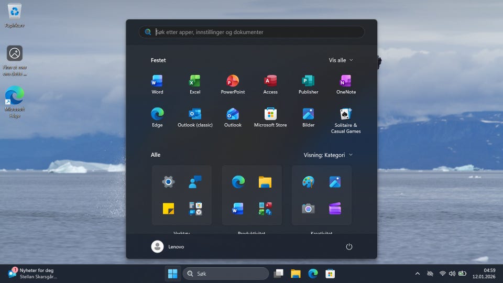Image resolution: width=503 pixels, height=283 pixels.
Task: Open Publisher pinned app
Action: point(308,84)
